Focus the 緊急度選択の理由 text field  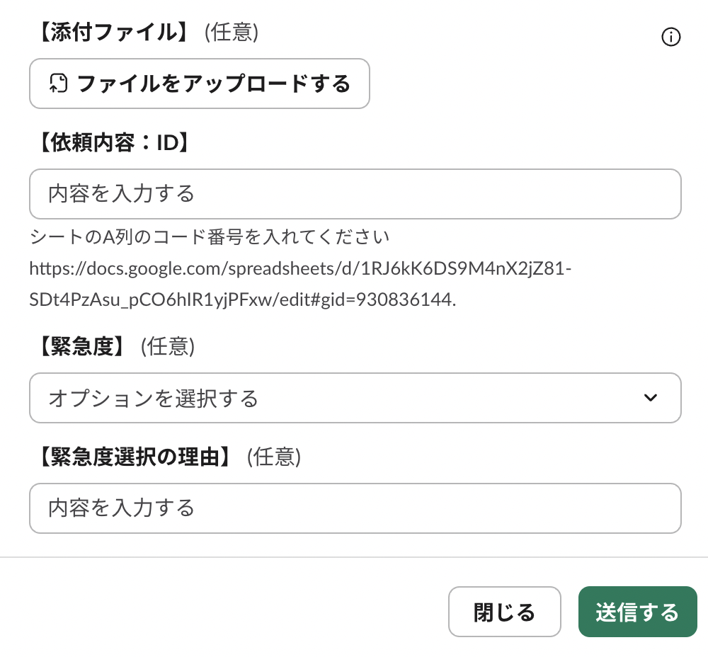(355, 508)
